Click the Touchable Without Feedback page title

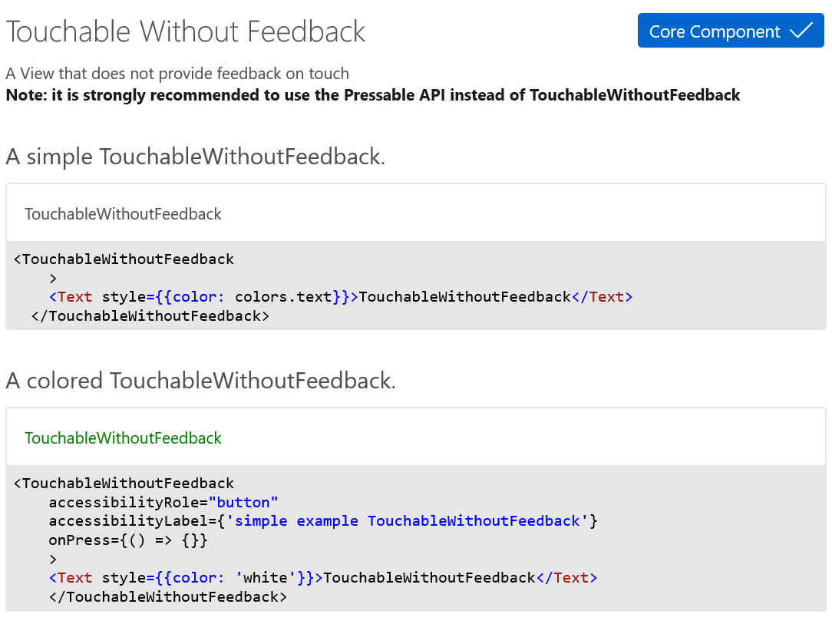click(x=184, y=31)
